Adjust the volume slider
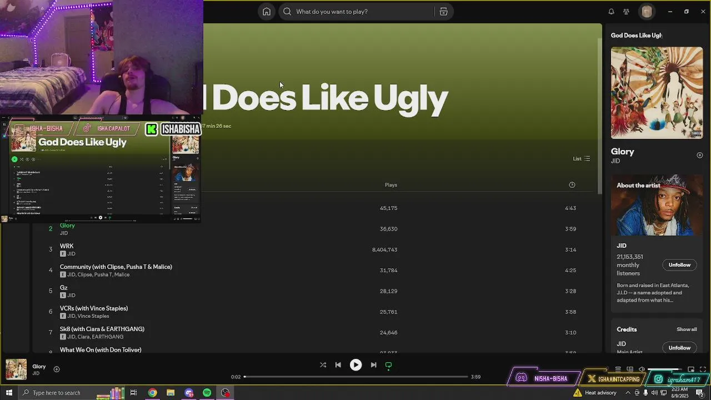This screenshot has width=711, height=400. pyautogui.click(x=664, y=369)
